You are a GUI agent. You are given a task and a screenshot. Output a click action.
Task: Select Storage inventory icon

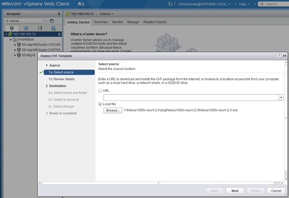click(40, 28)
